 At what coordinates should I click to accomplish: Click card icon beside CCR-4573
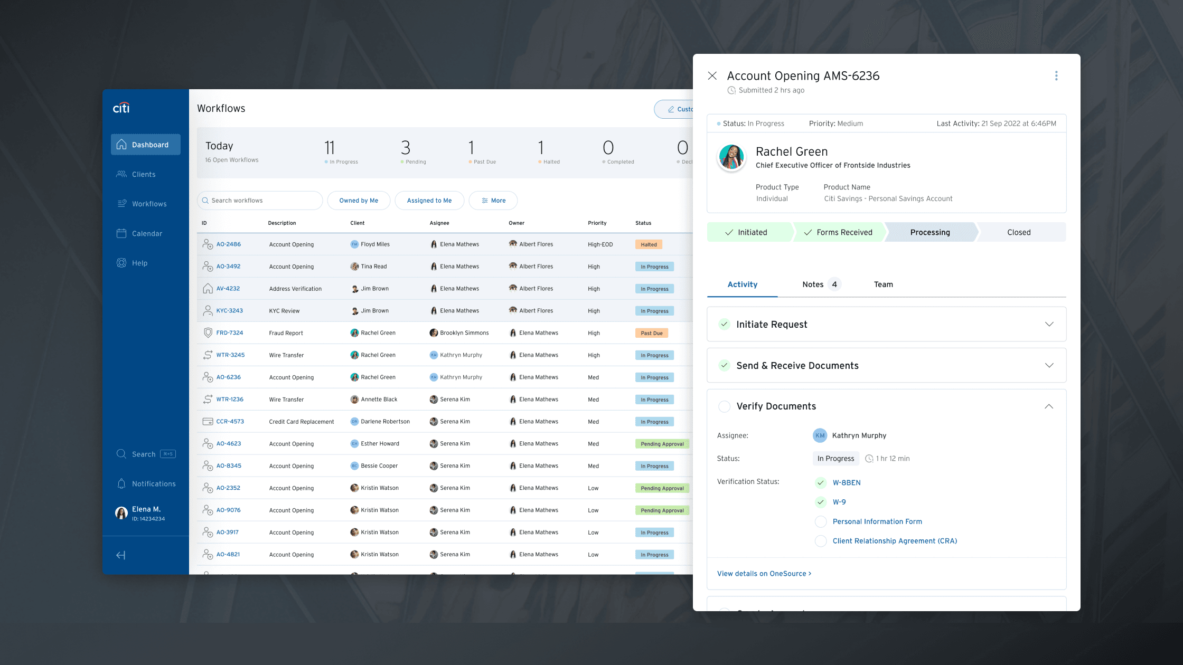pos(208,422)
